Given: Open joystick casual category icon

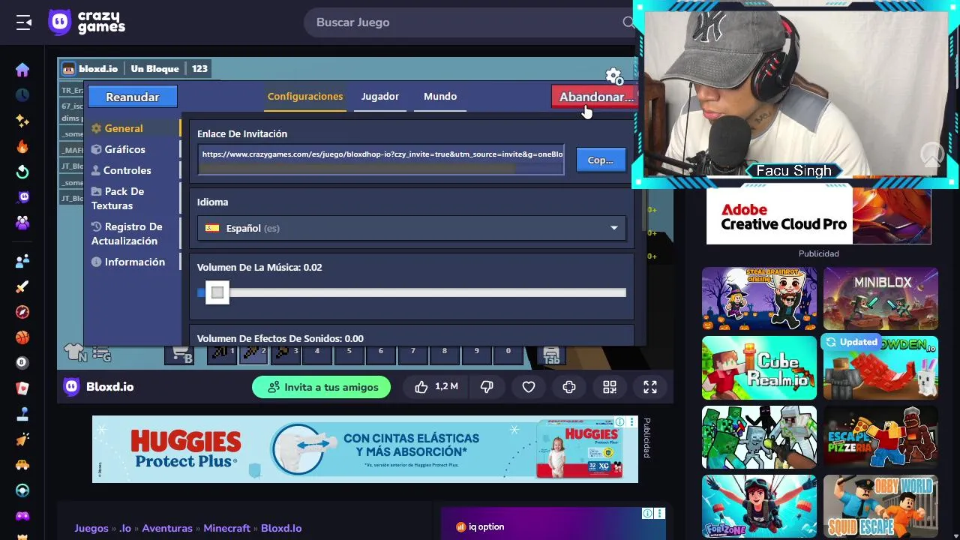Looking at the screenshot, I should 22,414.
